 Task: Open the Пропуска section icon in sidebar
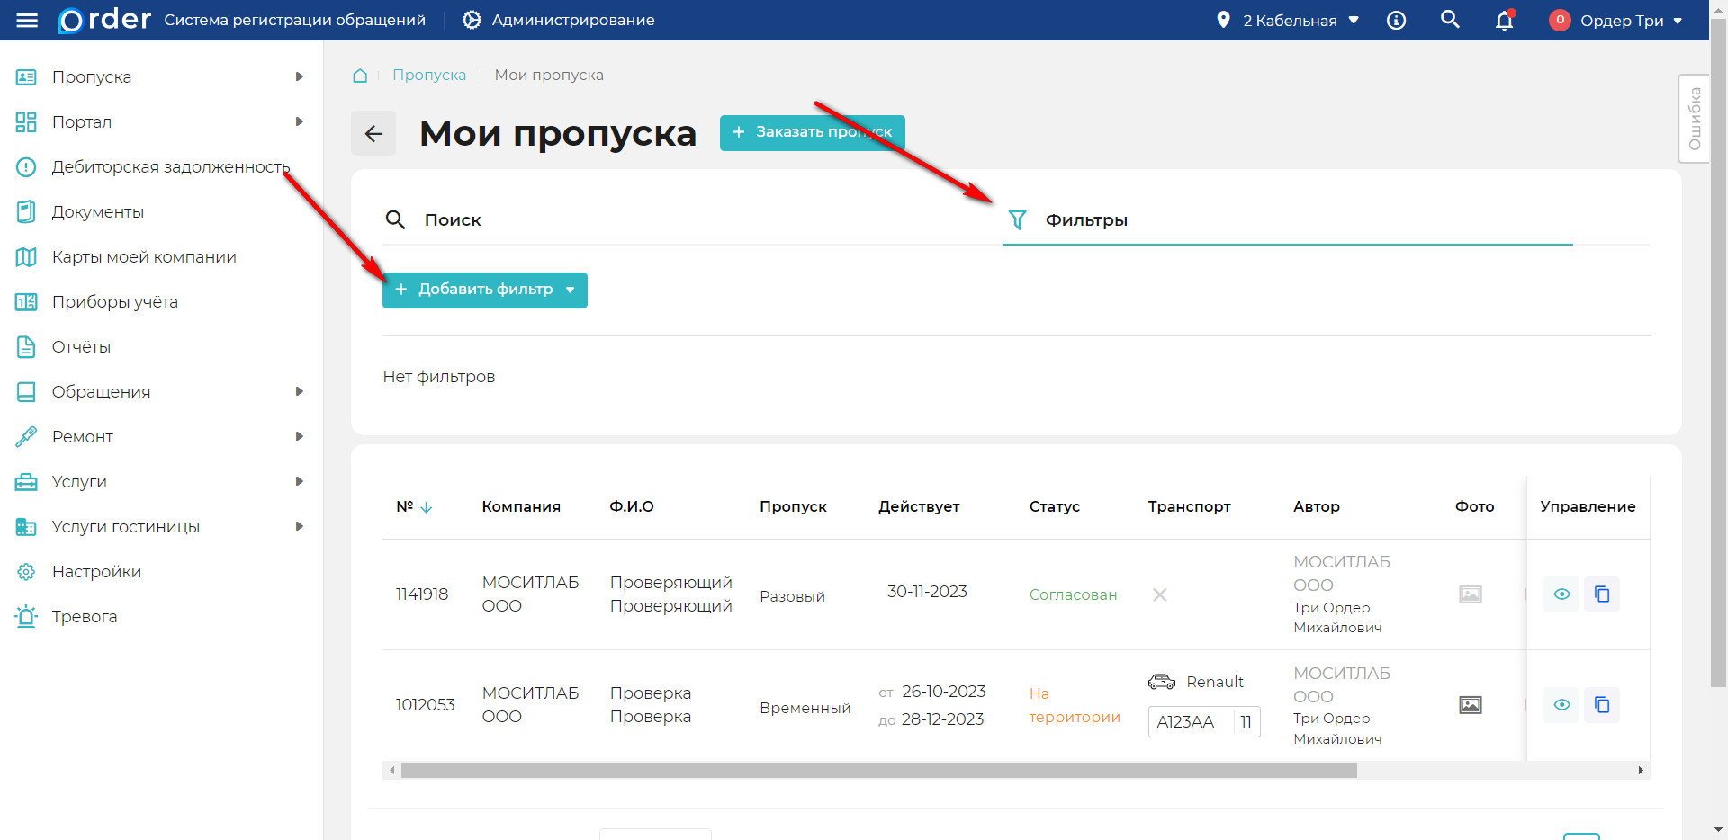26,76
